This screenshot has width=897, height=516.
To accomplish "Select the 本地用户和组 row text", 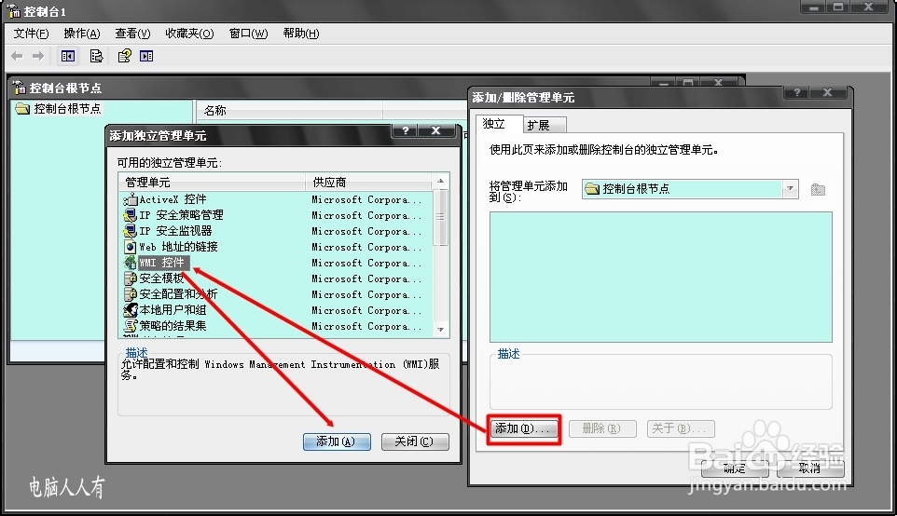I will (x=172, y=310).
